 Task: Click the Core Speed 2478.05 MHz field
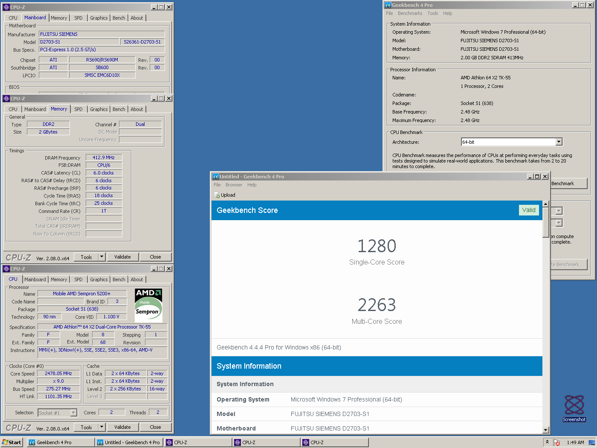pyautogui.click(x=58, y=373)
